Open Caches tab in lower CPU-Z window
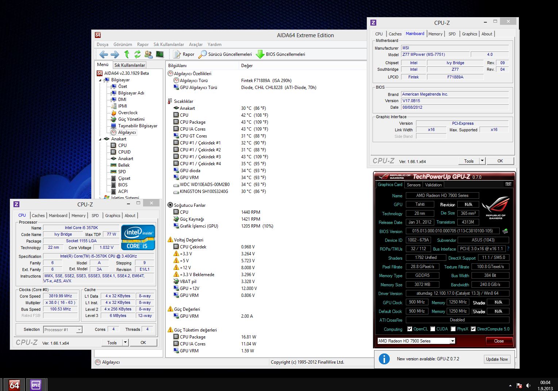 click(38, 216)
